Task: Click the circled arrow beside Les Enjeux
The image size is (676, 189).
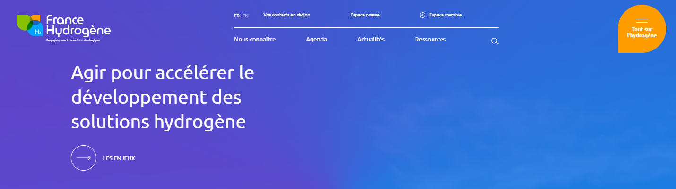Action: click(x=84, y=158)
